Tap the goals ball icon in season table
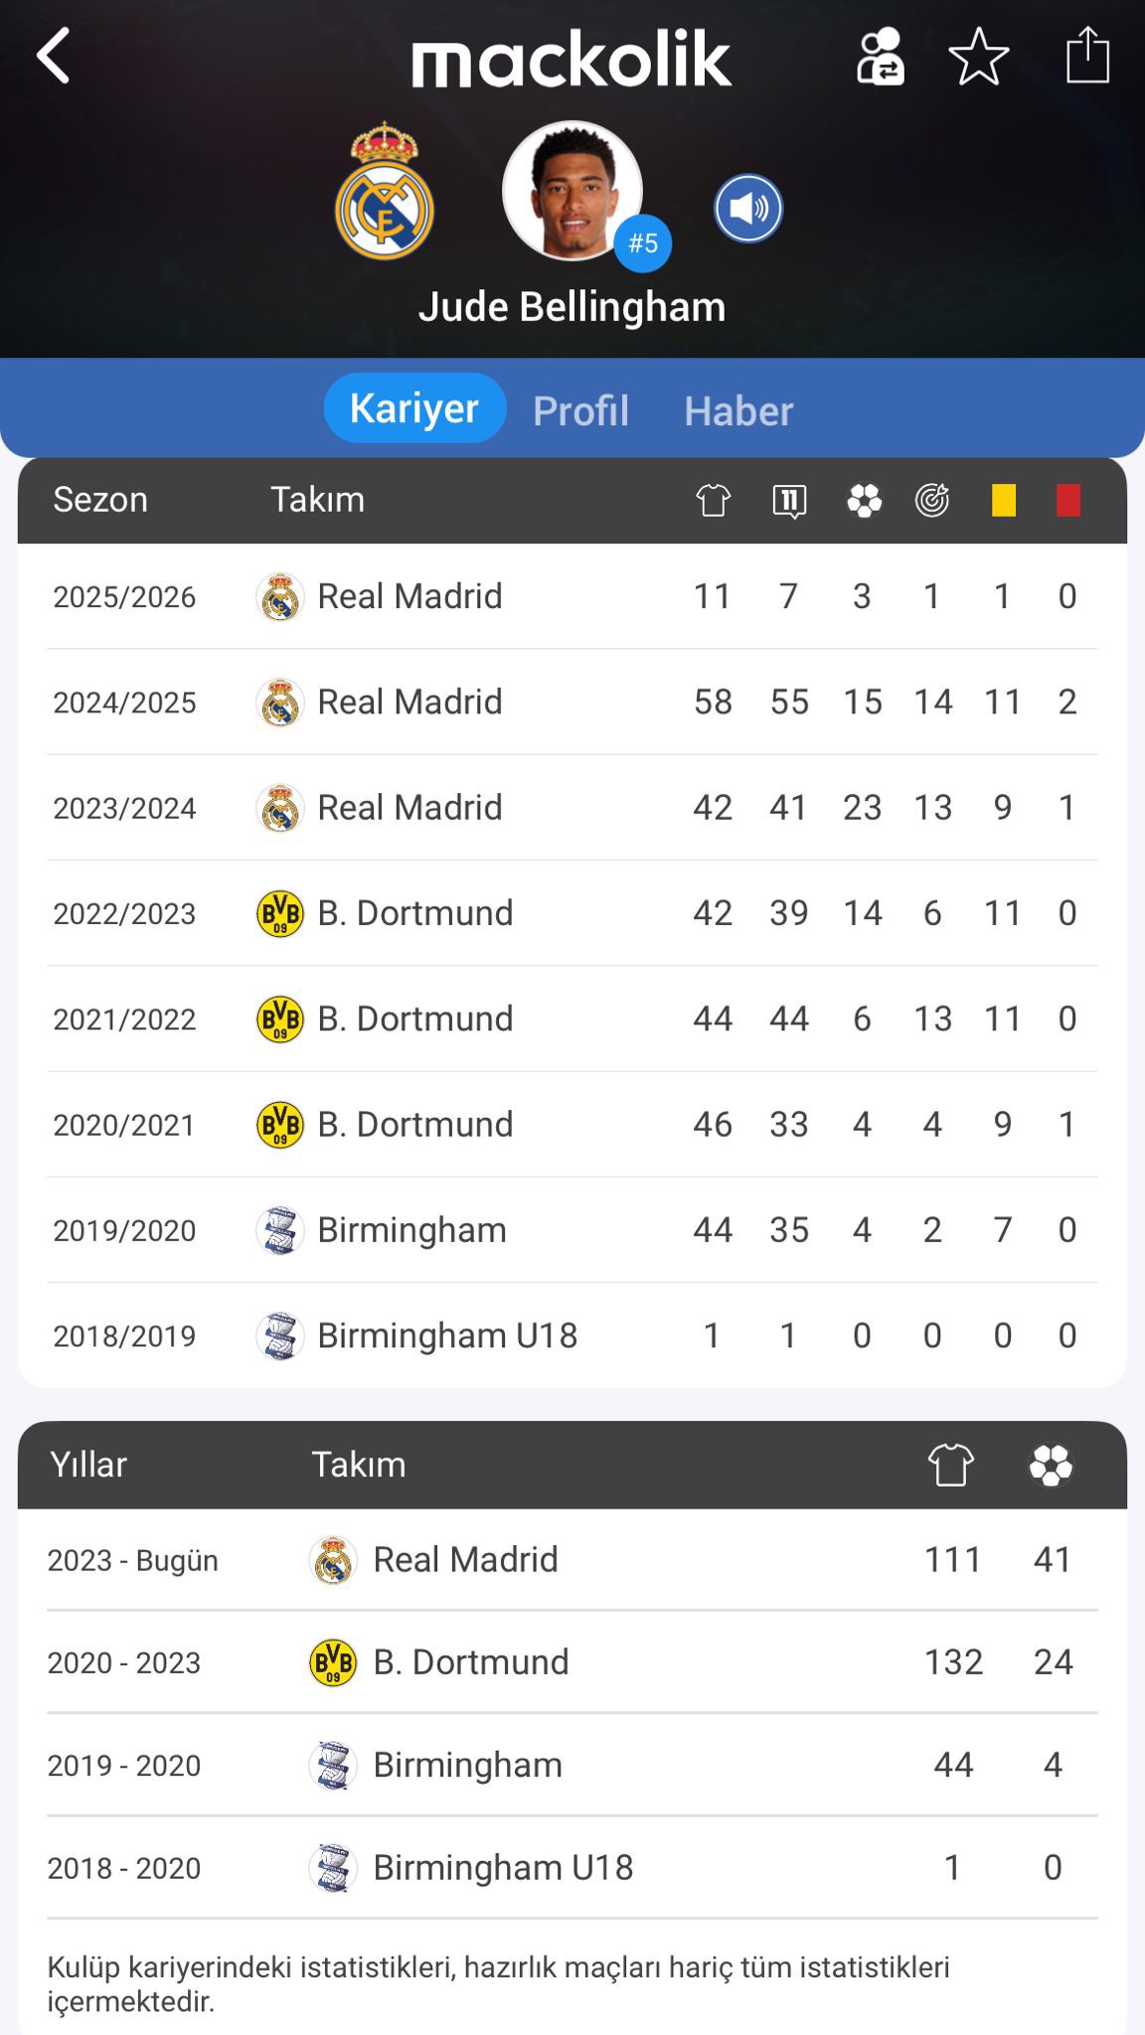1145x2035 pixels. click(x=864, y=500)
